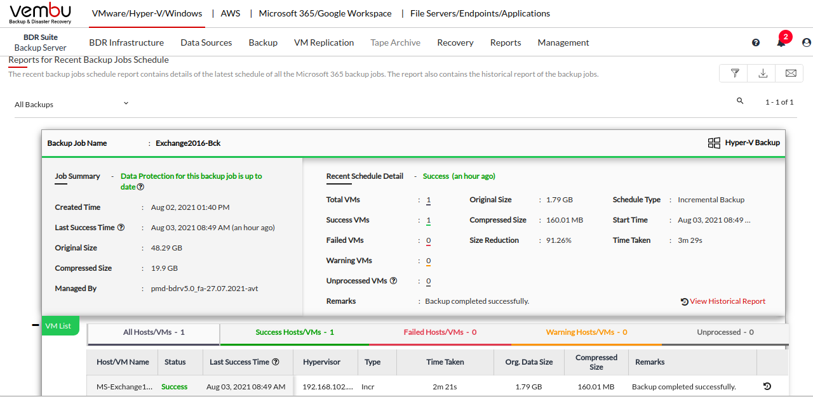The image size is (813, 397).
Task: Collapse the VM List section
Action: (36, 326)
